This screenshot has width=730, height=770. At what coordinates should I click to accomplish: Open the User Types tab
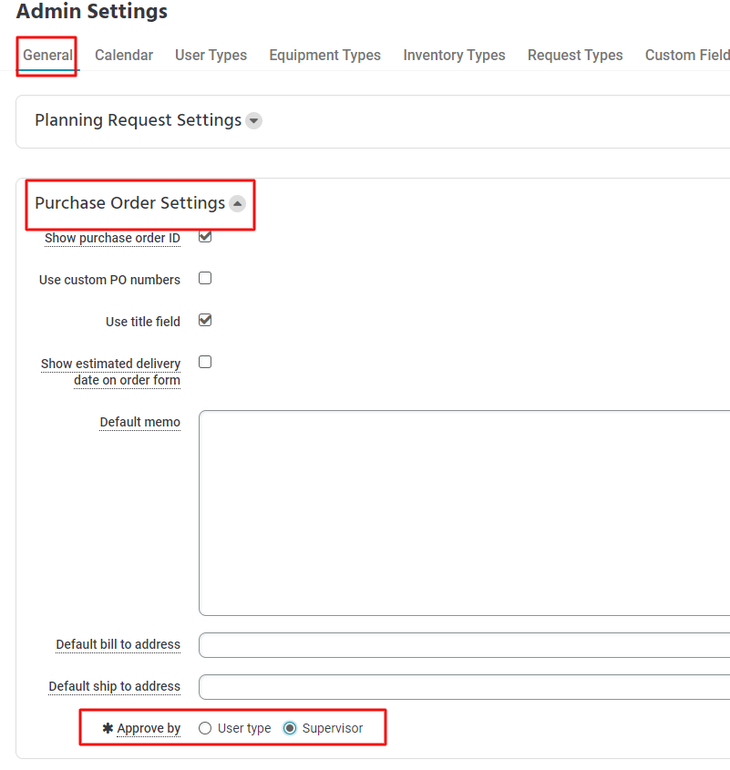click(x=211, y=55)
